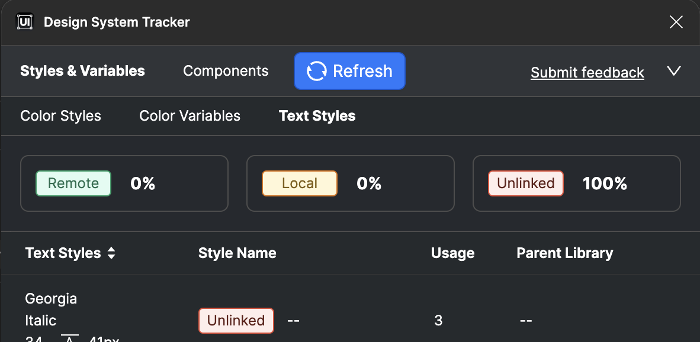Click the Refresh button
The width and height of the screenshot is (700, 342).
(x=349, y=71)
